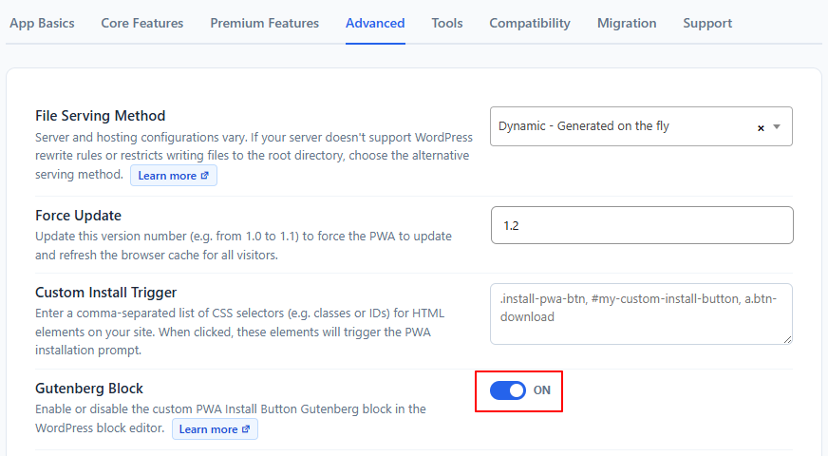Go to the Premium Features tab

265,23
